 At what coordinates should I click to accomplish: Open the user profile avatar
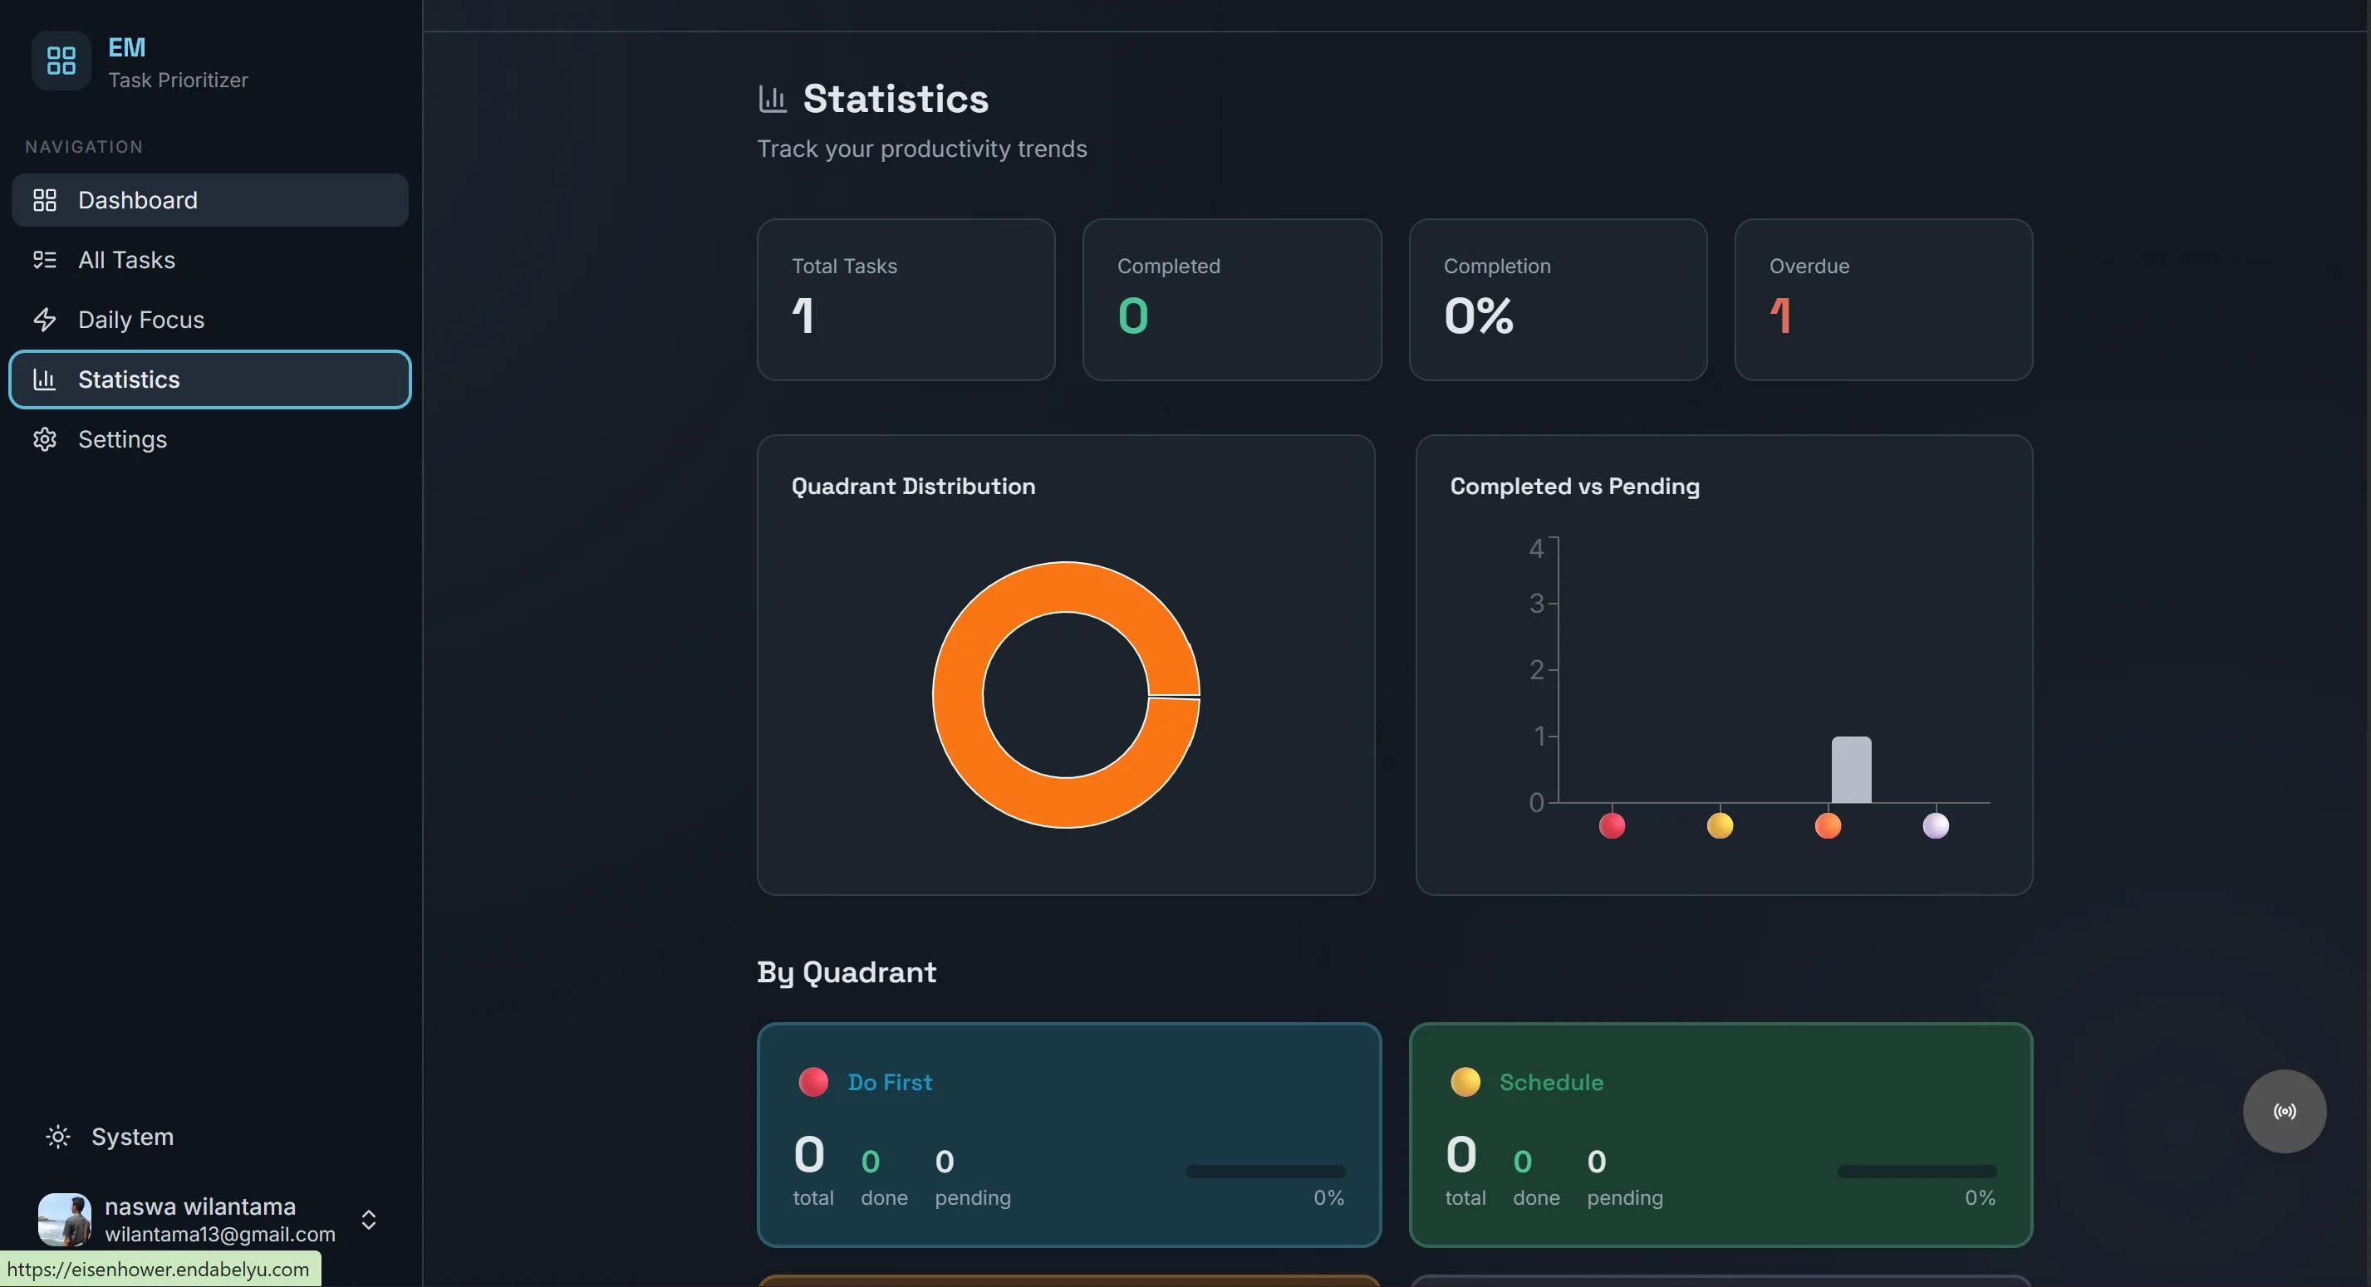[65, 1220]
